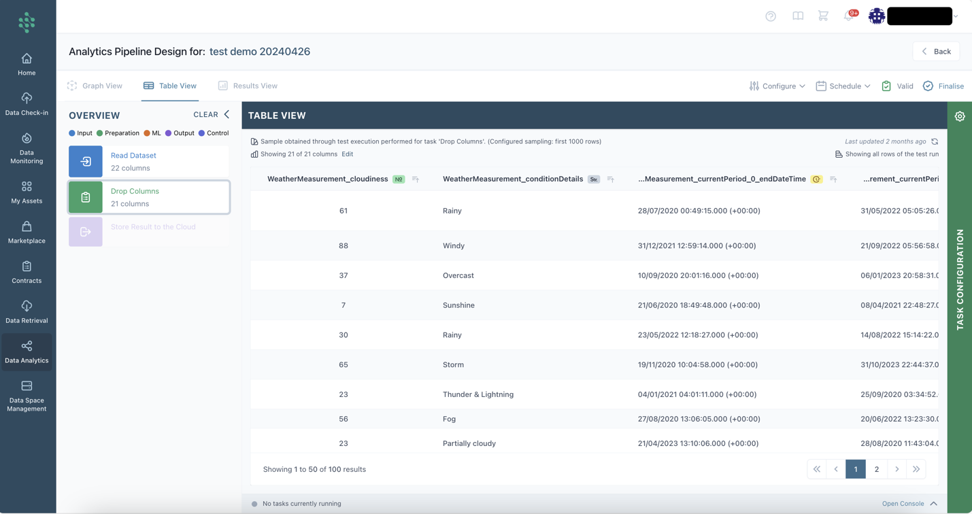Switch to the Graph View tab
The height and width of the screenshot is (514, 972).
[x=95, y=86]
